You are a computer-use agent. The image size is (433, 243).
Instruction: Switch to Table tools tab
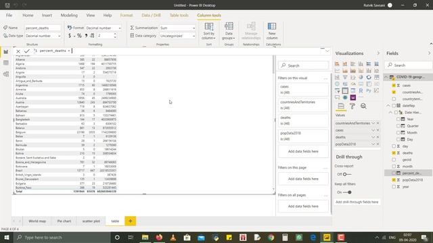pyautogui.click(x=179, y=16)
